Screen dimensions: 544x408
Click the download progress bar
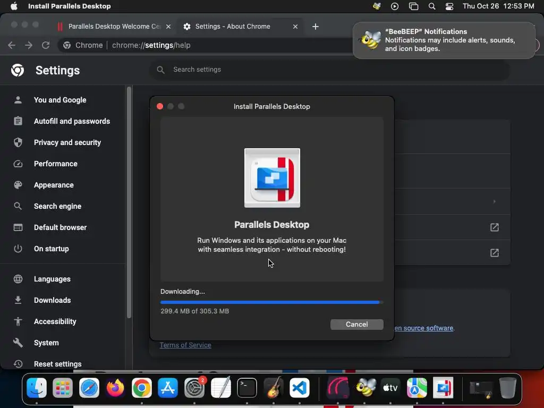[271, 302]
